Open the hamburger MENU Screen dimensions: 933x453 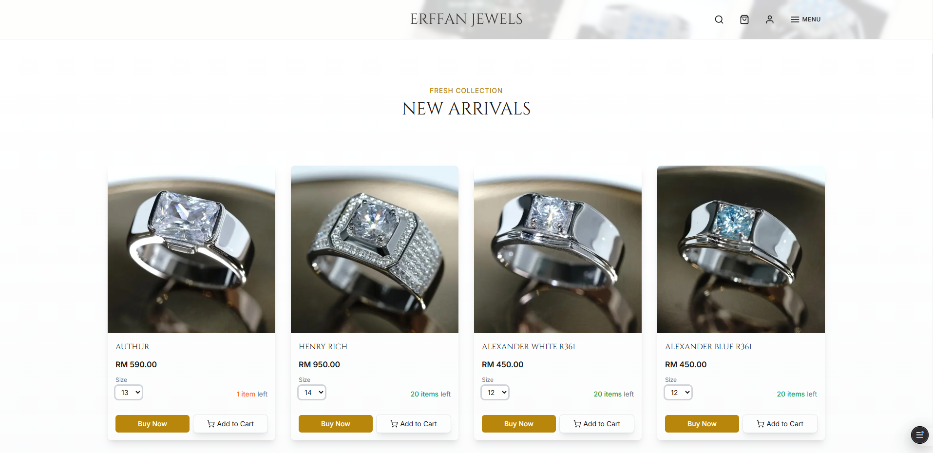point(806,19)
